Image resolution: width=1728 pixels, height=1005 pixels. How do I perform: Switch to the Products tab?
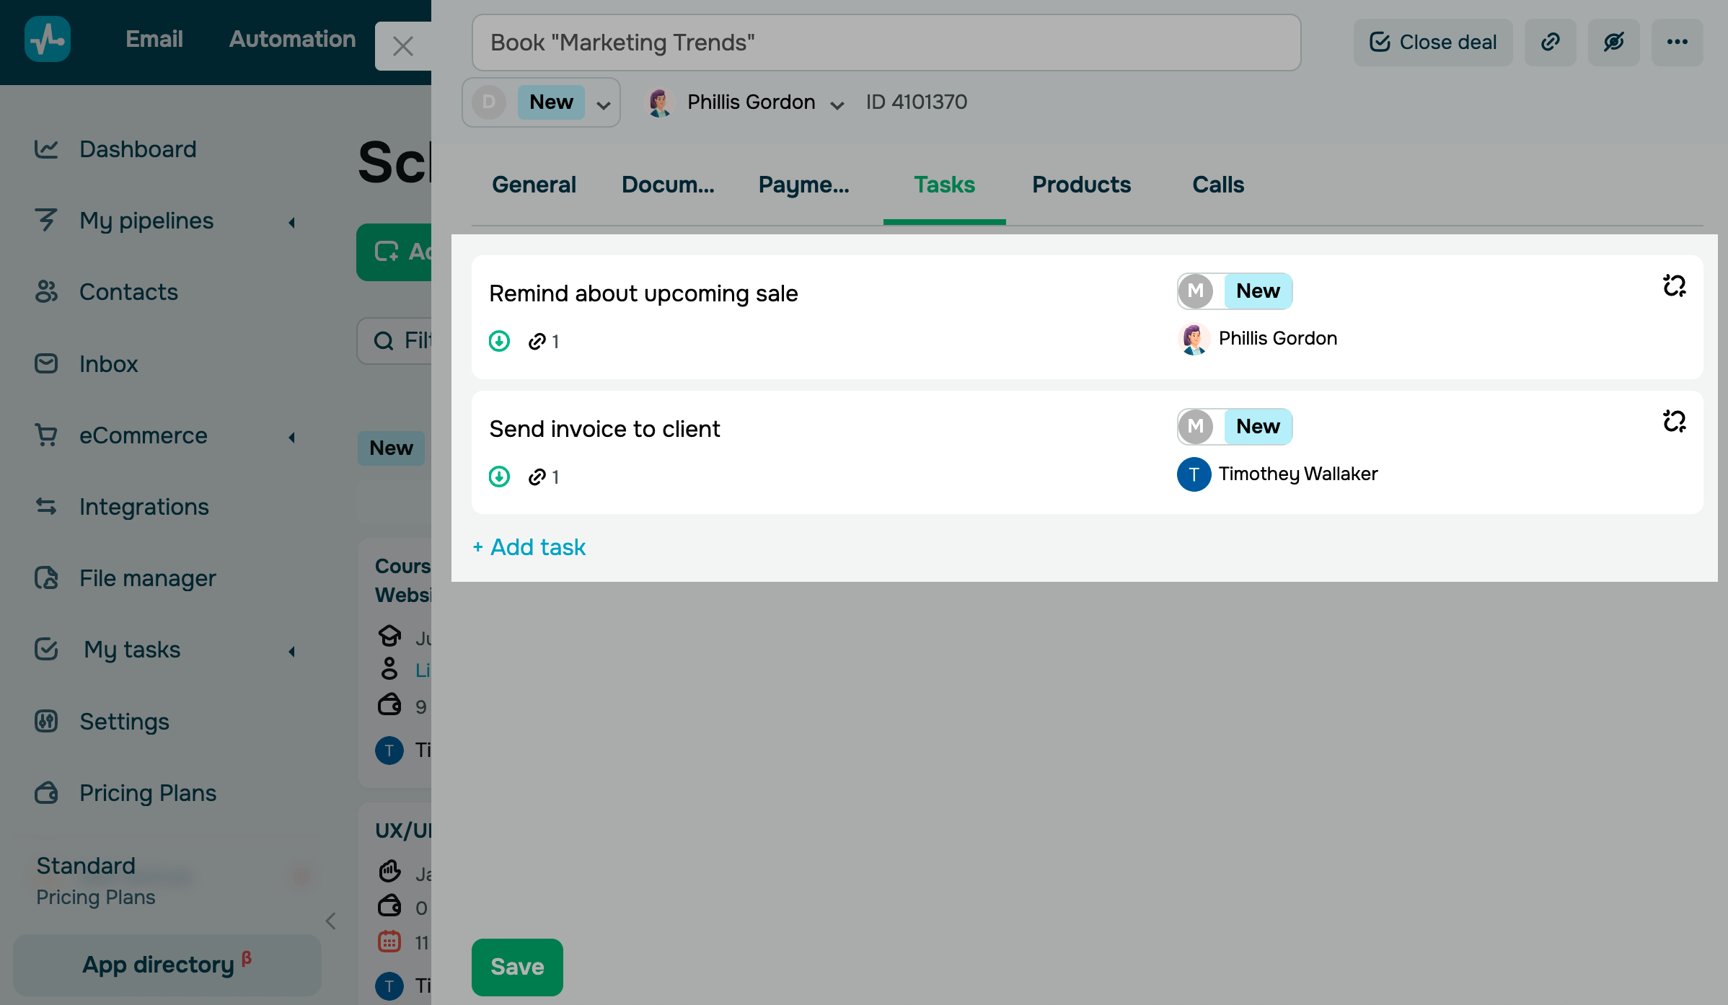pos(1080,185)
